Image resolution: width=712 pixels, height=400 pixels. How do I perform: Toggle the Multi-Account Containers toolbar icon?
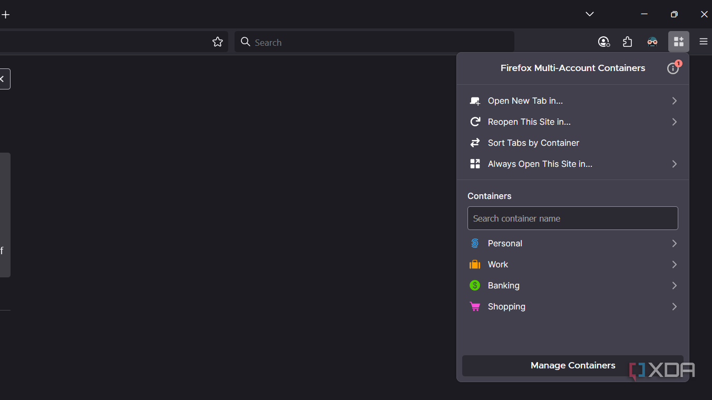[x=679, y=42]
